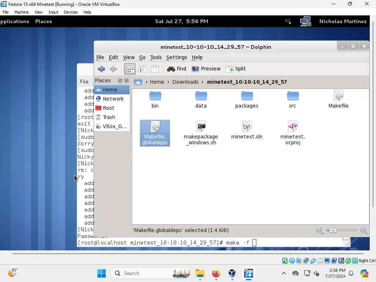
Task: Click zoom out magnifier in status bar
Action: click(319, 231)
